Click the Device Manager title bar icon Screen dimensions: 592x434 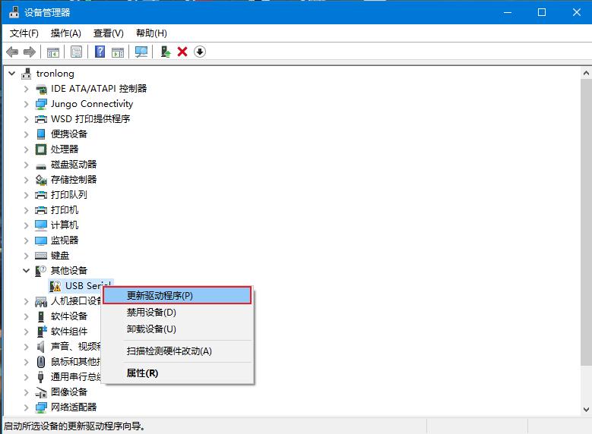[x=14, y=12]
